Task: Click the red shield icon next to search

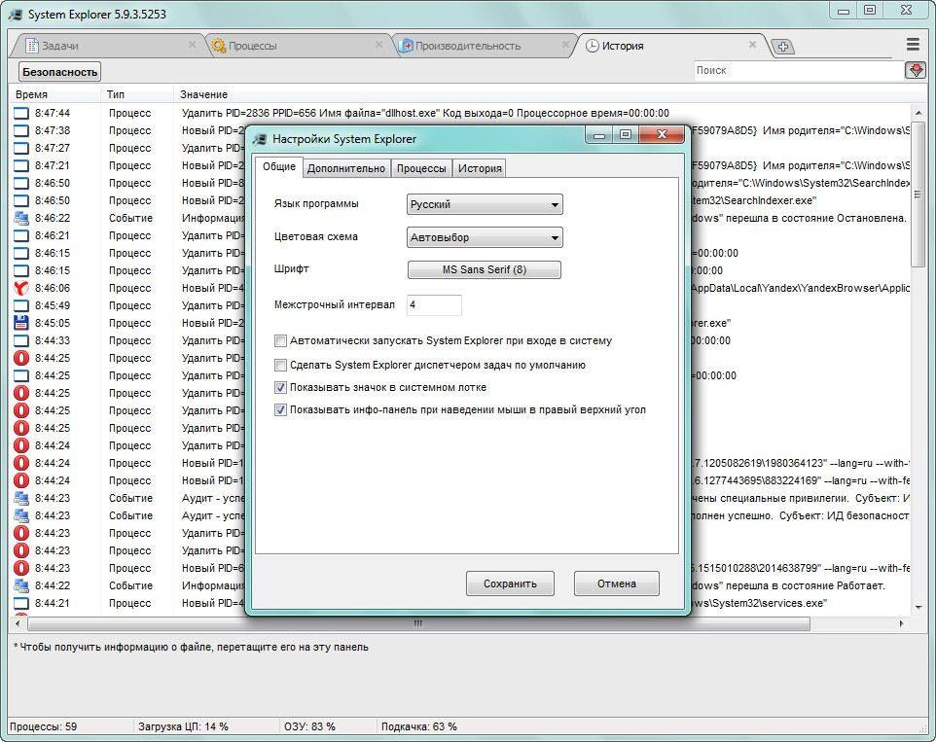Action: (x=916, y=70)
